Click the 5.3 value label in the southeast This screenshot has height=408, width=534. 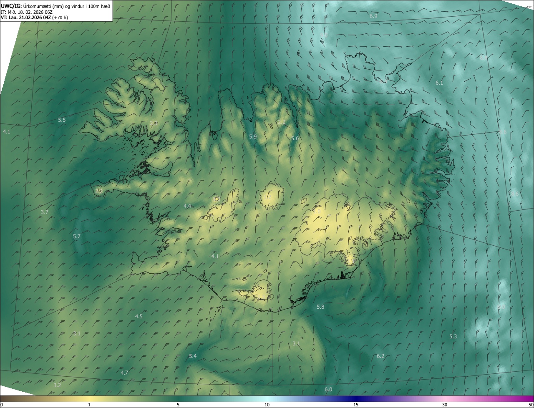[453, 337]
